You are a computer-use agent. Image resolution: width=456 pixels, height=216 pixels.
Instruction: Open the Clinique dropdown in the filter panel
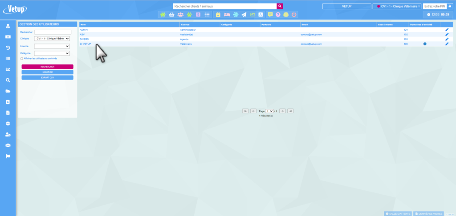click(52, 39)
